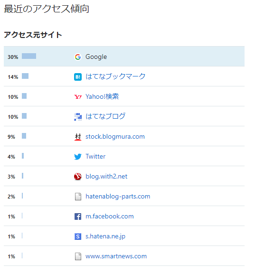Viewport: 255px width, 274px height.
Task: Open the s.hatena.ne.jp link
Action: (x=105, y=236)
